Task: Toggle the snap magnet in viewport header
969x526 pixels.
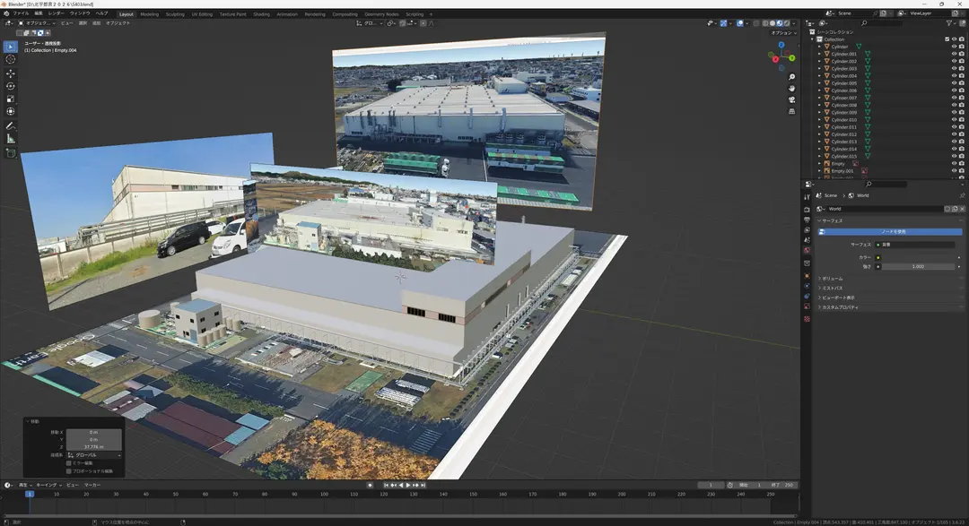Action: (x=402, y=23)
